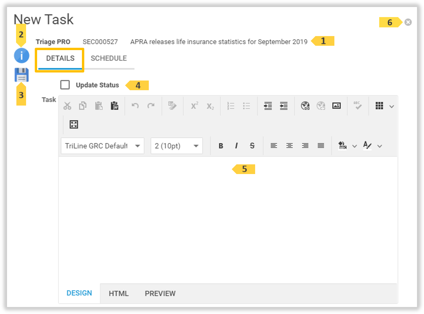Open the TriLine GRC Default font dropdown
424x314 pixels.
[102, 146]
